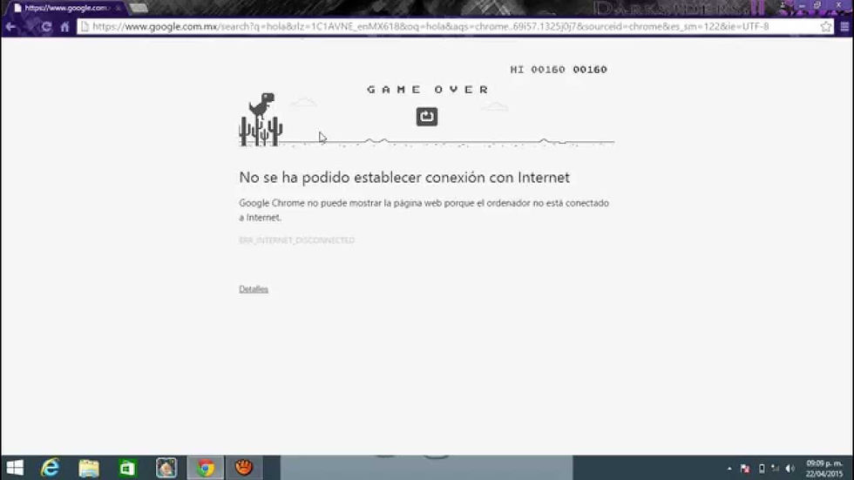Switch to Google Chrome in the taskbar
Image resolution: width=854 pixels, height=480 pixels.
pos(206,468)
